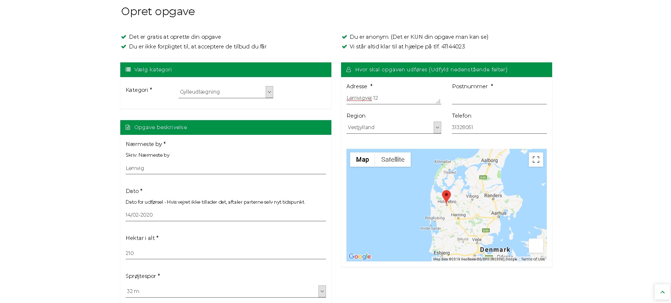Open the Terms of Use map link
671x303 pixels.
(533, 259)
